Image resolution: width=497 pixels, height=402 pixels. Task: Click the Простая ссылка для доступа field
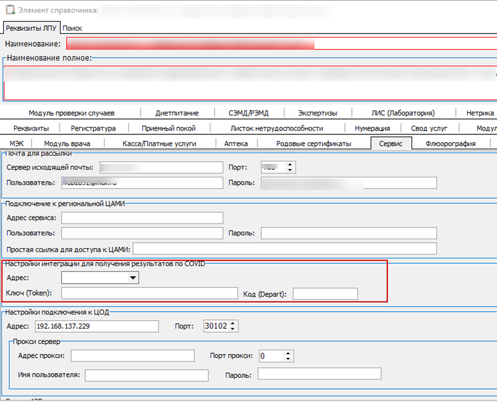click(x=284, y=248)
